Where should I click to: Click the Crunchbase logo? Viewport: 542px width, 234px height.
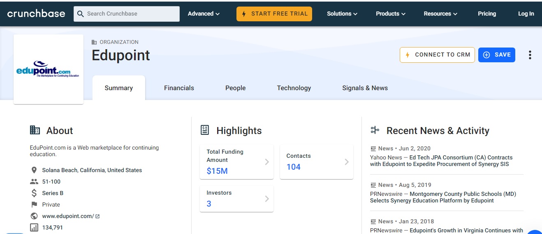click(36, 14)
